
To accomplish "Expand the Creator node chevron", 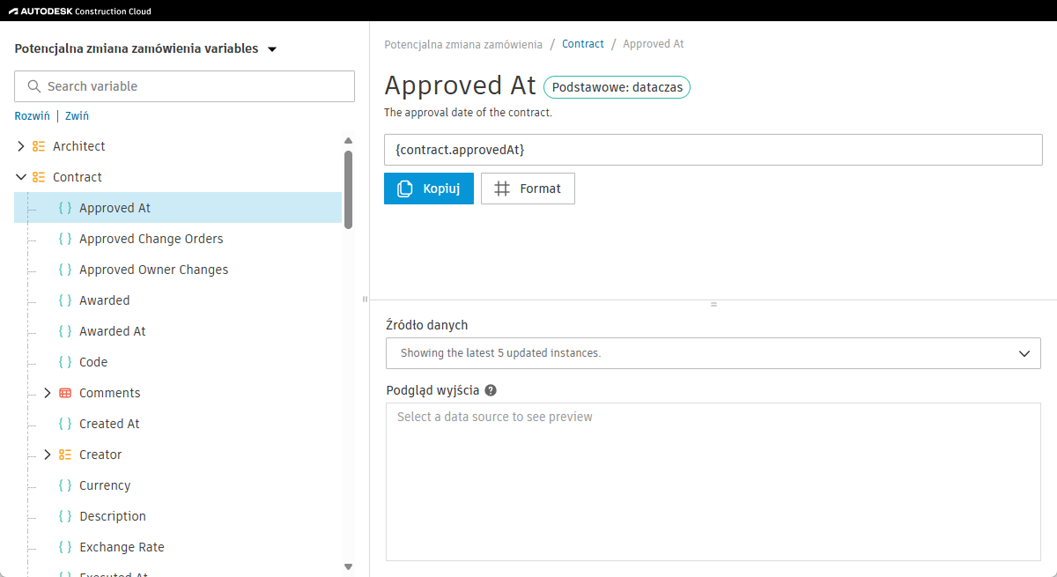I will [47, 455].
